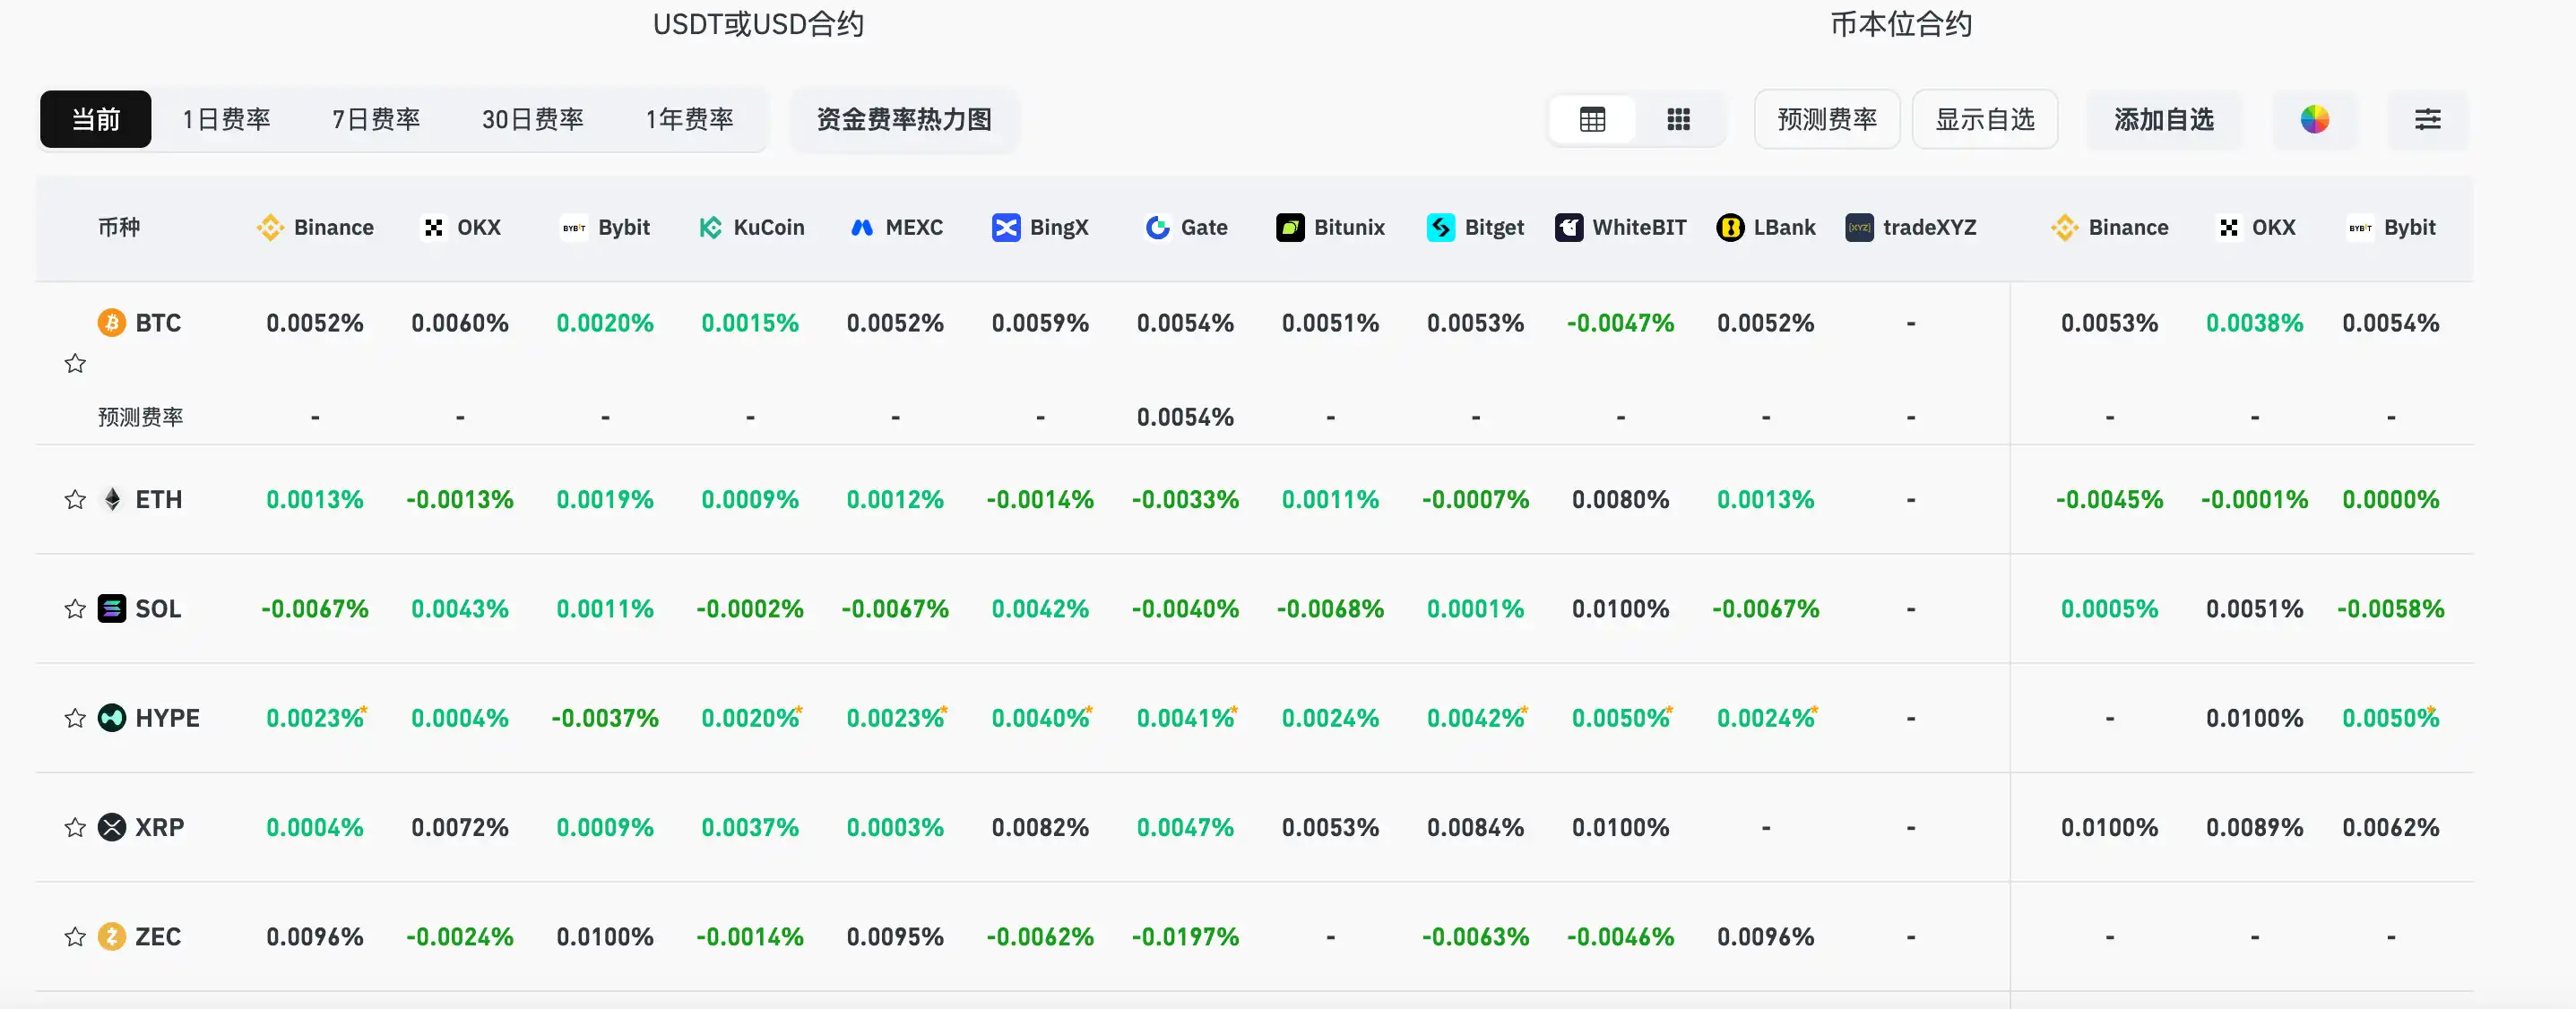Screen dimensions: 2576x1009
Task: Click the 预测费率 row label under BTC
Action: (x=141, y=417)
